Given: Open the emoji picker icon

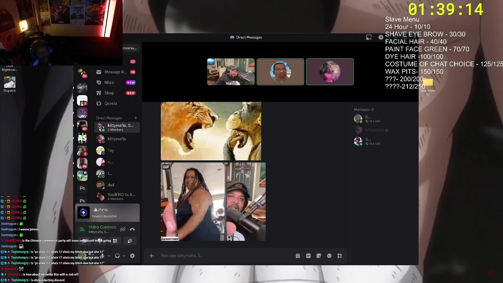Looking at the screenshot, I should point(329,256).
